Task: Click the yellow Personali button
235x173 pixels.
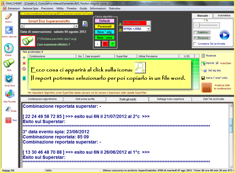Action: coord(105,26)
